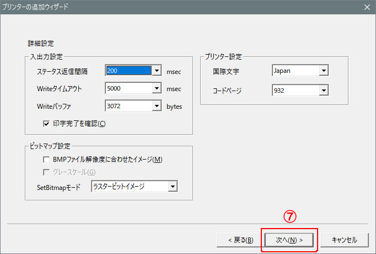Expand the Writeタイムアウト dropdown arrow

157,88
